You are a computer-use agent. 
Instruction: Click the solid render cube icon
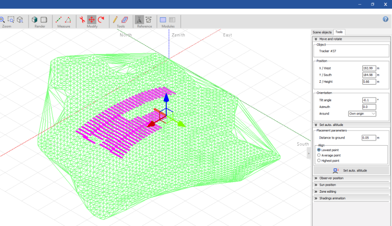pos(35,20)
